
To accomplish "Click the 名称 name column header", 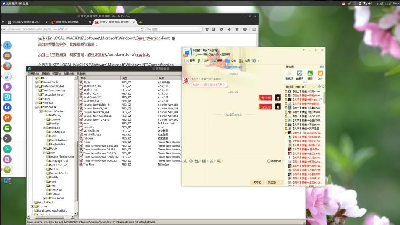I will tap(100, 78).
